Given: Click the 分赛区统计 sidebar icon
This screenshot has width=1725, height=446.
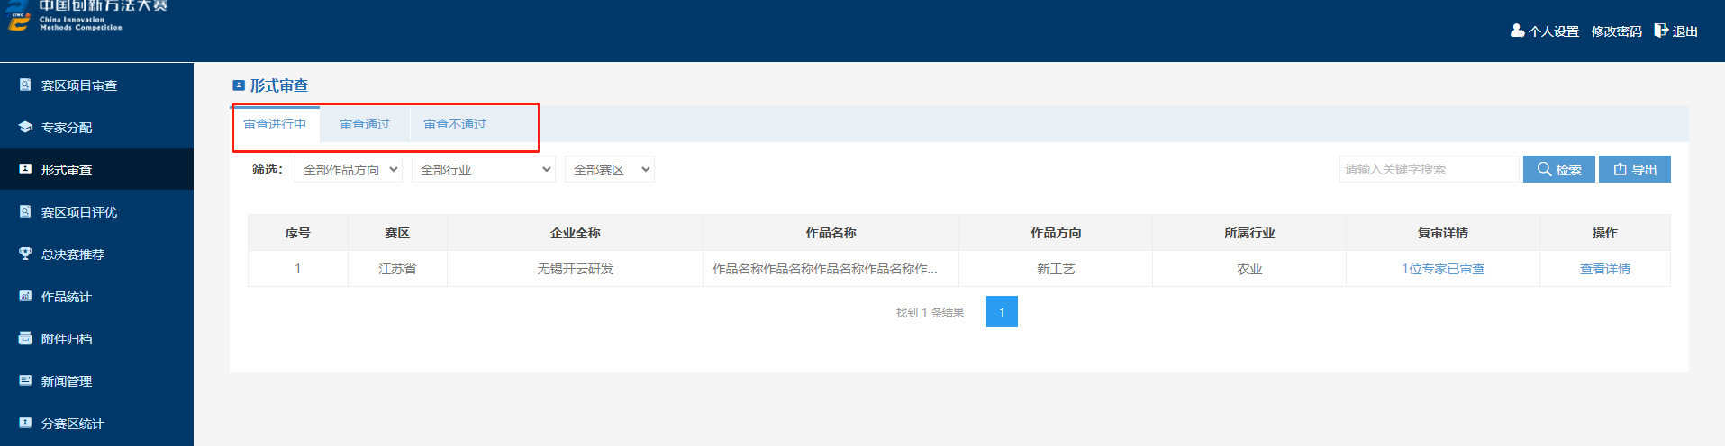Looking at the screenshot, I should pyautogui.click(x=25, y=423).
